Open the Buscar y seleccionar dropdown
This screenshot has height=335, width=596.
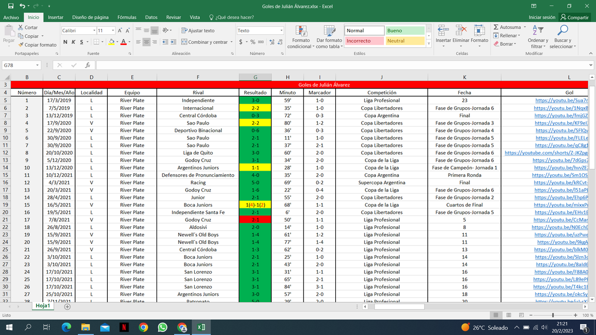pos(563,37)
